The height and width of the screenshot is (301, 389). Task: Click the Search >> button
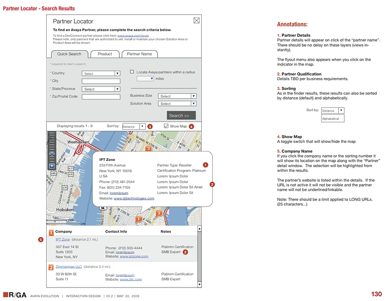(181, 115)
